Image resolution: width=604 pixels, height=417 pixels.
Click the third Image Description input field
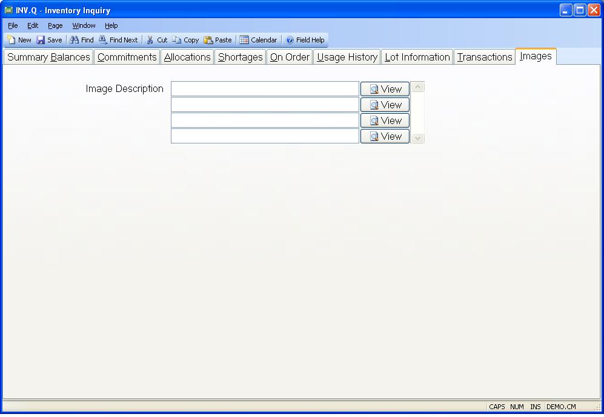point(265,120)
